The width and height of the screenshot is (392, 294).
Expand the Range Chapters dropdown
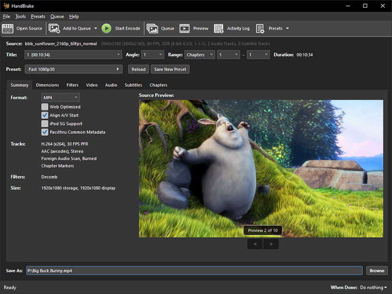[x=199, y=55]
